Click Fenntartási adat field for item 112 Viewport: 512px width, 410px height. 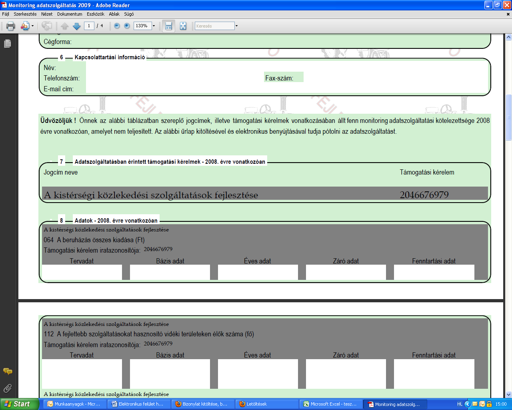click(x=434, y=374)
